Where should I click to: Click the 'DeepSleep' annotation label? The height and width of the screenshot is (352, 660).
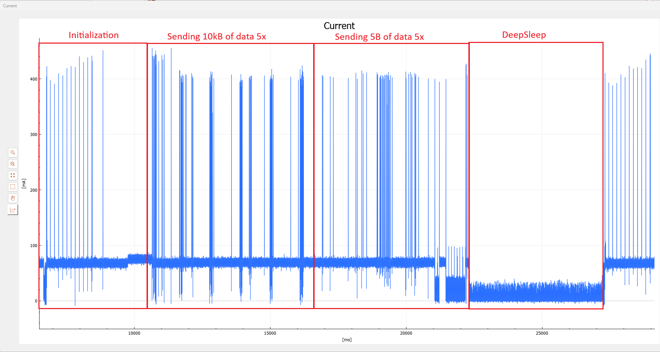click(x=524, y=35)
